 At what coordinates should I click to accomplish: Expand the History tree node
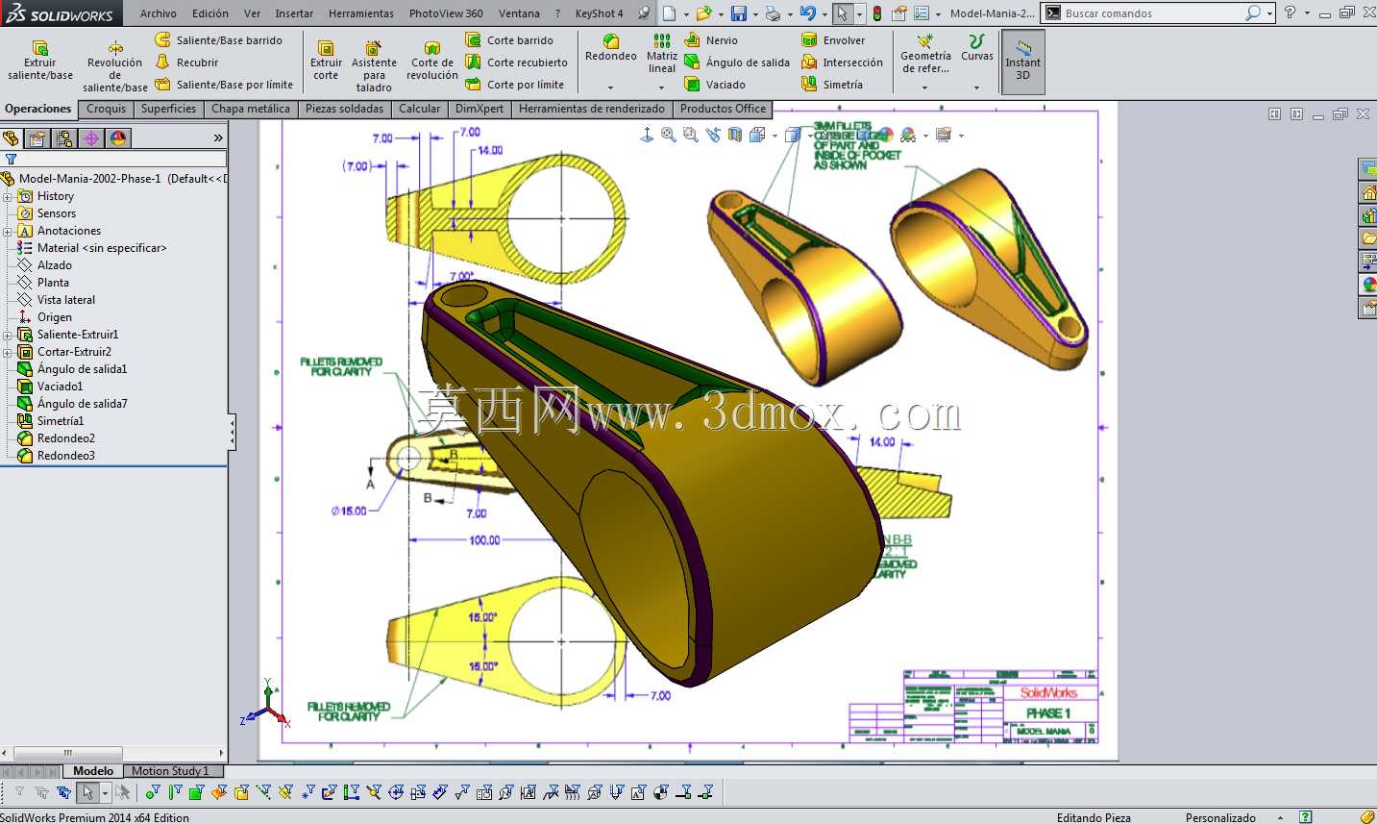8,196
